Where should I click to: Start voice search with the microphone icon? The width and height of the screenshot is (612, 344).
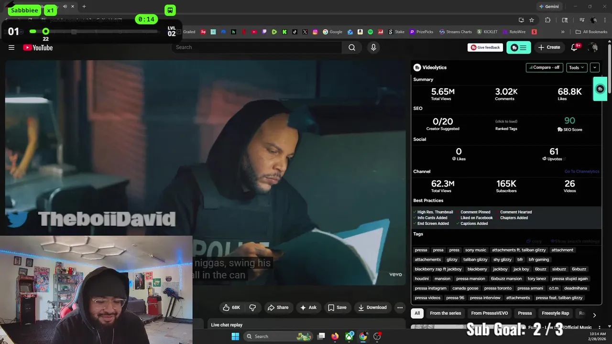pyautogui.click(x=373, y=47)
